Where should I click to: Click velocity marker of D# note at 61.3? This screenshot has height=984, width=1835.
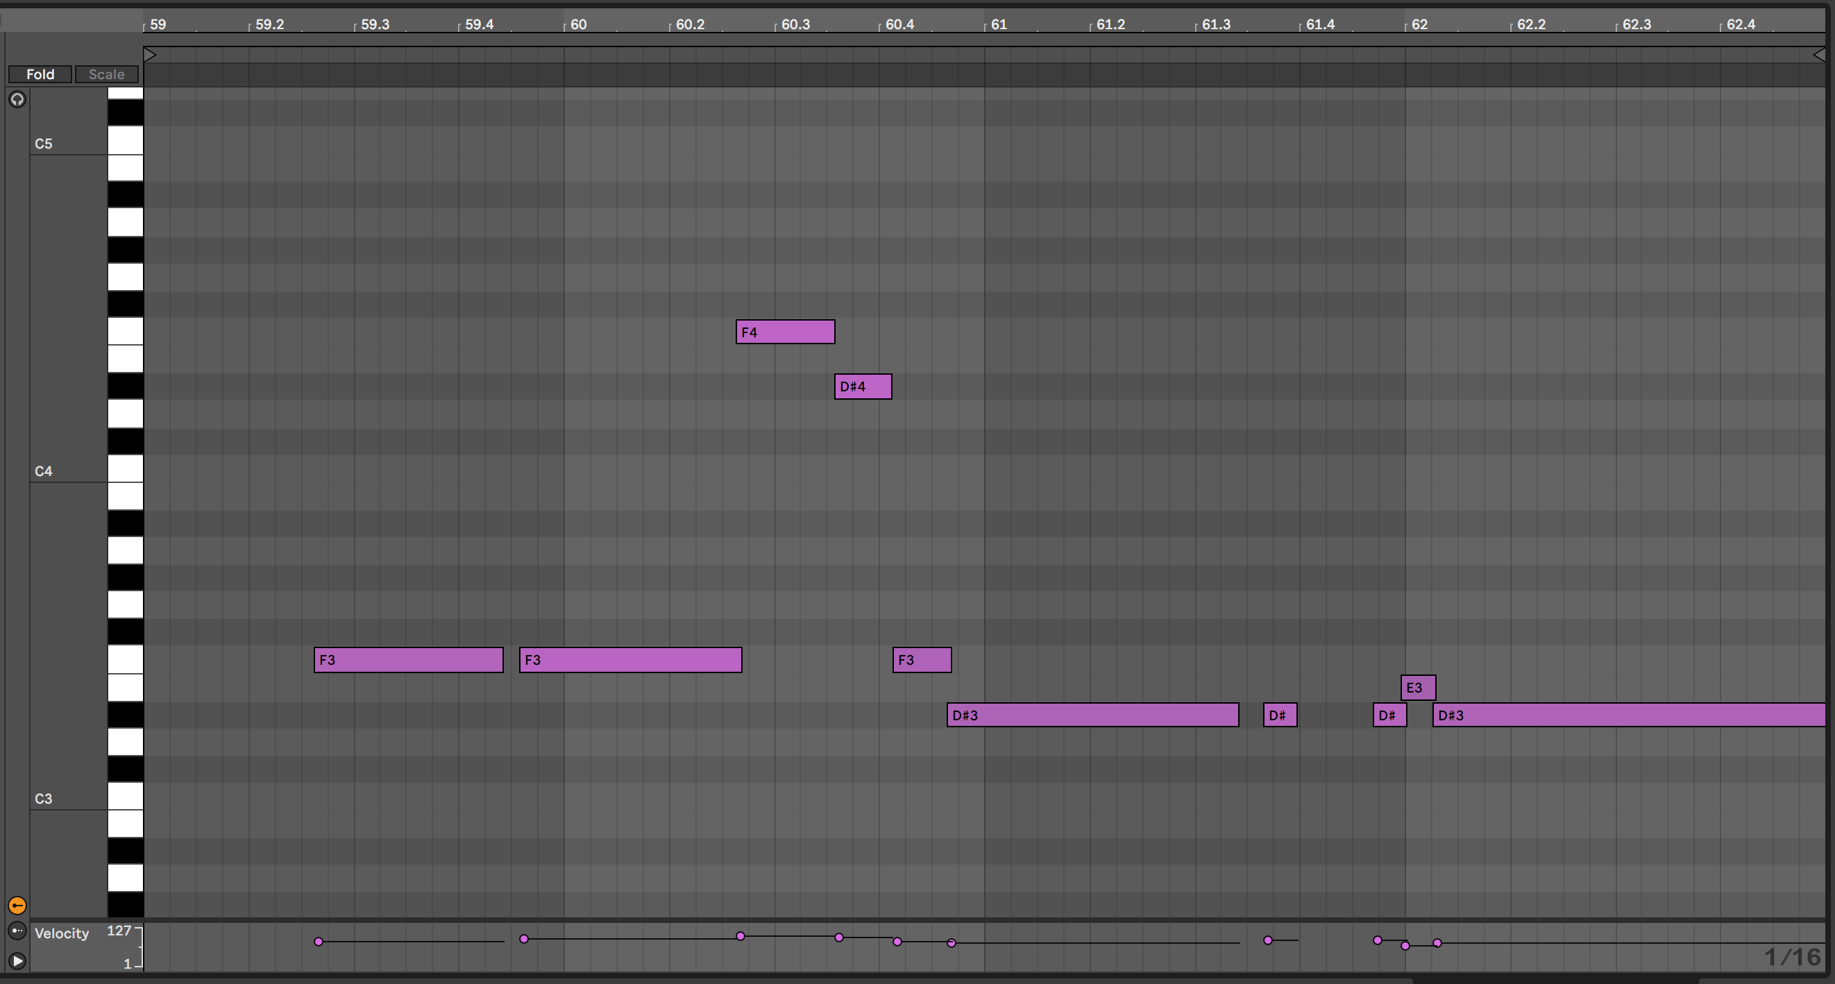pyautogui.click(x=1267, y=940)
